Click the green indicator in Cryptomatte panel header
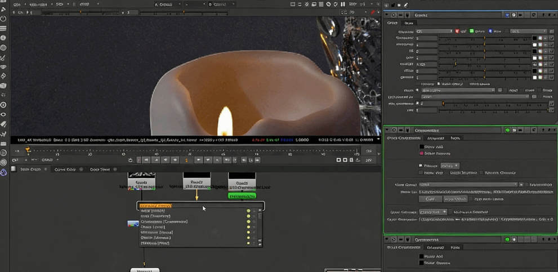558x272 pixels. point(507,130)
